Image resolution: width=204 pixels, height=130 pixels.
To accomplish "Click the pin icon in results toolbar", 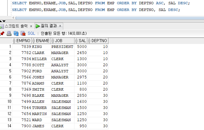I will (x=2, y=33).
